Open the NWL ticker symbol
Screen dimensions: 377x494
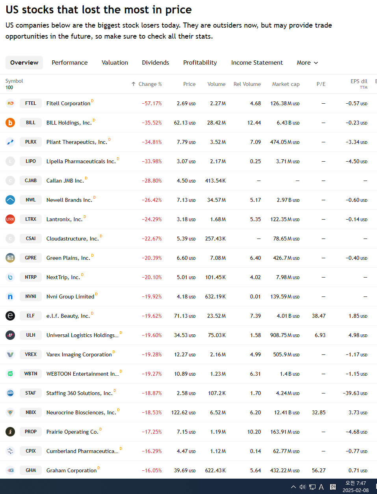point(31,200)
